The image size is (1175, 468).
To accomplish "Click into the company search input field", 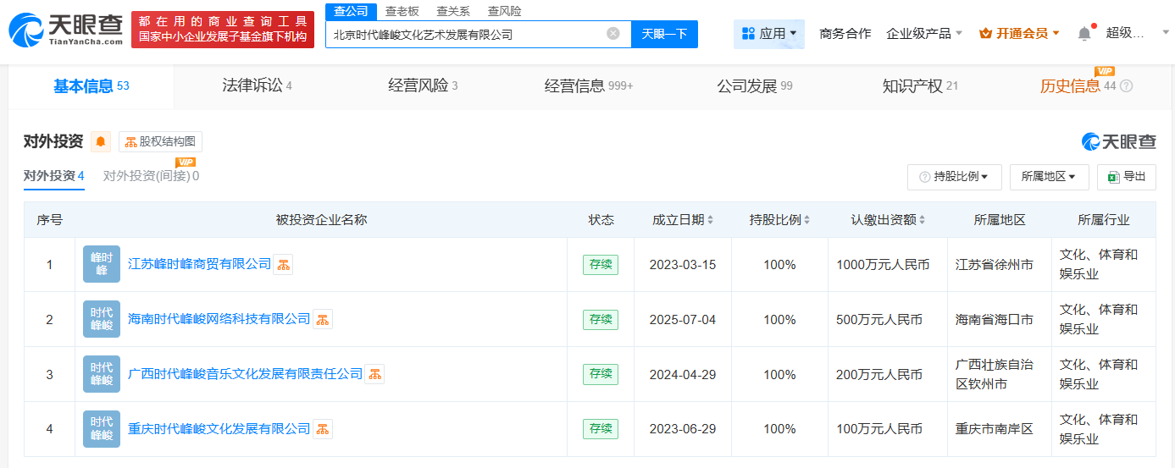I will pyautogui.click(x=466, y=35).
